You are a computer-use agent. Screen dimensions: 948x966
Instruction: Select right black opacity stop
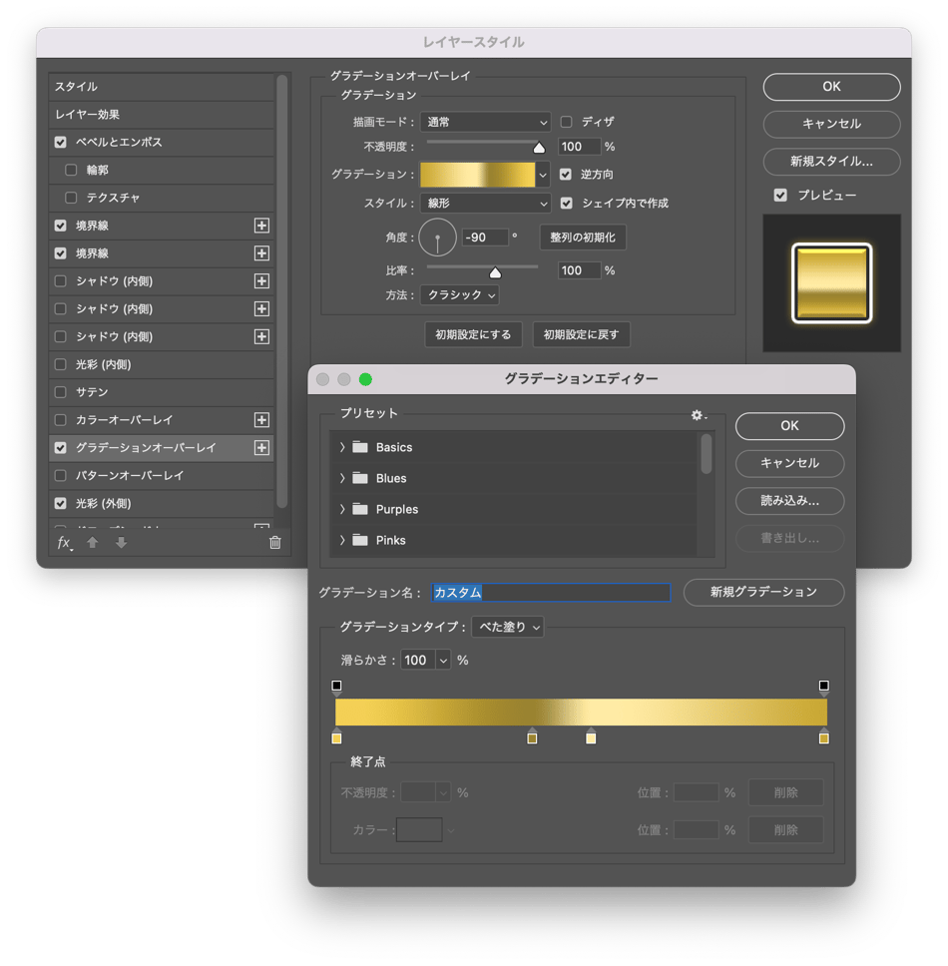click(x=823, y=687)
